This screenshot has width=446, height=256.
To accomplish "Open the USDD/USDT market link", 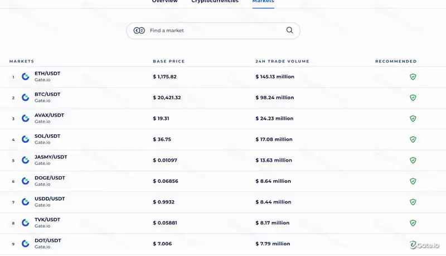I will pyautogui.click(x=50, y=199).
